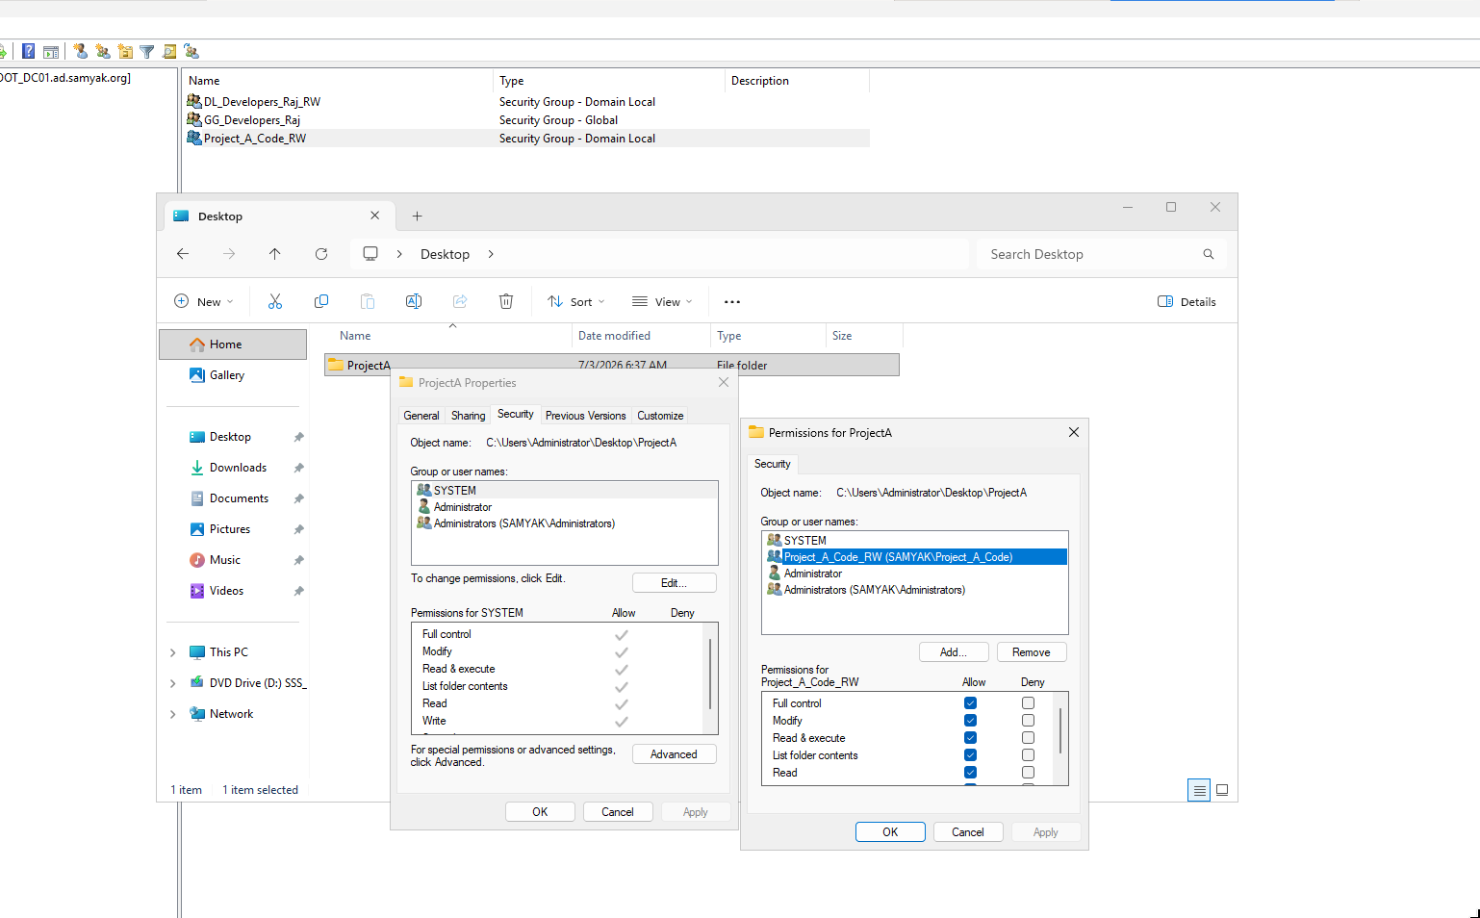Viewport: 1480px width, 918px height.
Task: Refresh the Desktop folder view
Action: [x=321, y=254]
